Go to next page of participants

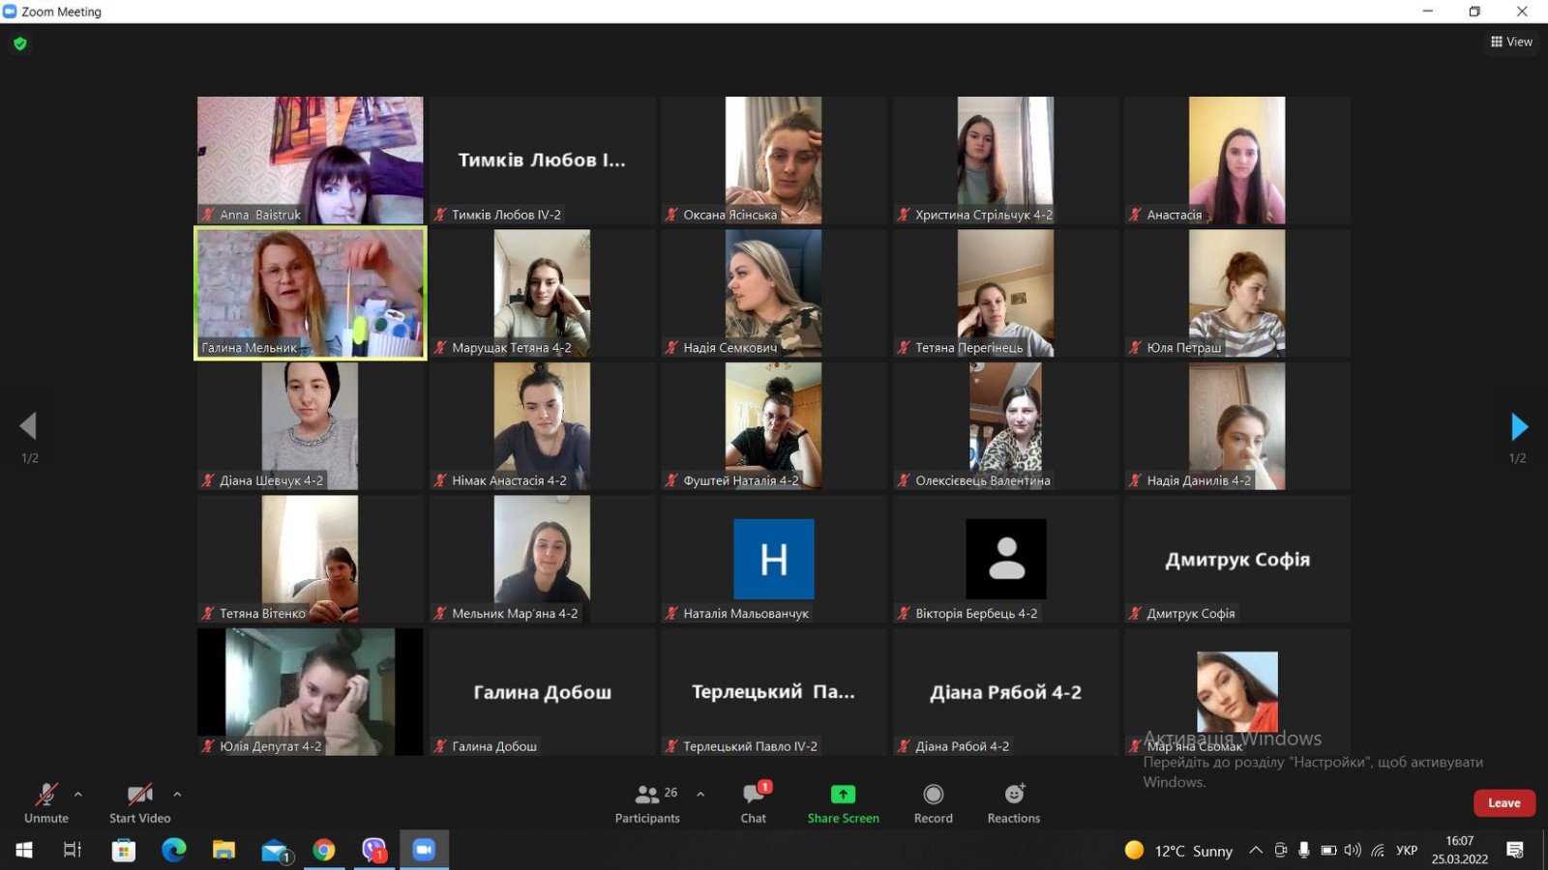(1519, 426)
